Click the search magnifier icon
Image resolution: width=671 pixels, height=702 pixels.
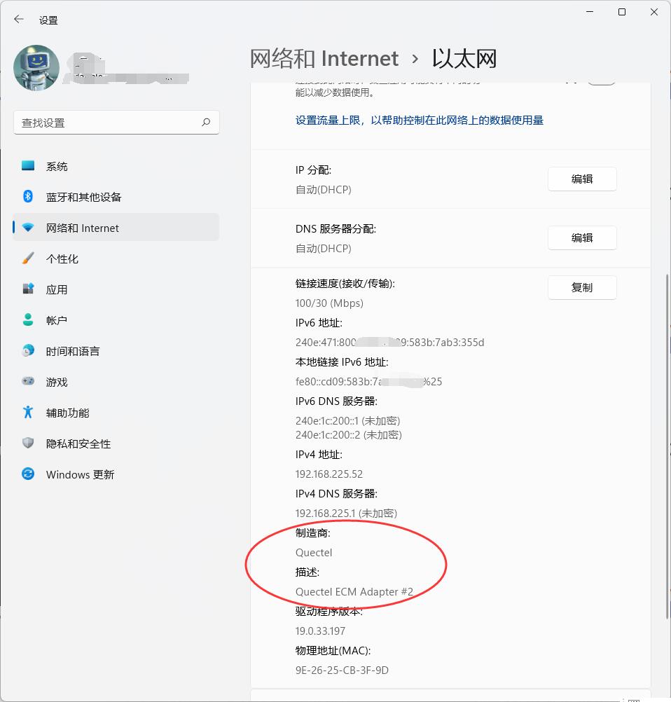[x=206, y=122]
